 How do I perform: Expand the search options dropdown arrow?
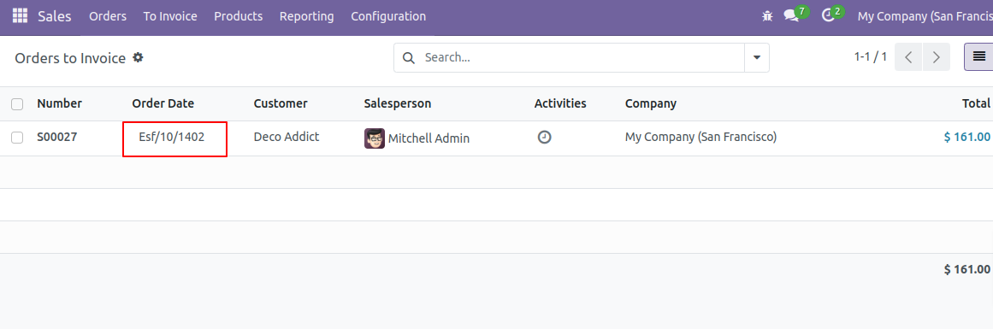(757, 57)
